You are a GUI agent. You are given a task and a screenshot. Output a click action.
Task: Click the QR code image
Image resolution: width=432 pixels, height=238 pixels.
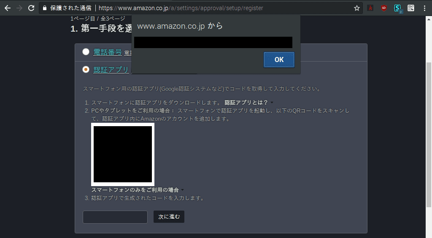point(123,154)
